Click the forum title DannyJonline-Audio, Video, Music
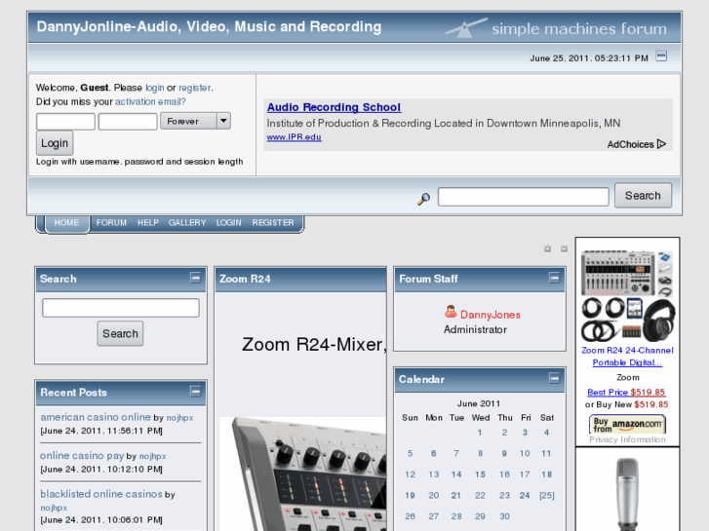Screen dimensions: 709x531 [x=209, y=26]
